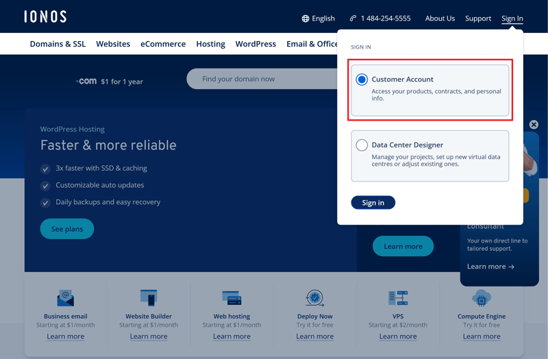Screen dimensions: 548x359
Task: Click the See plans button
Action: pos(67,229)
